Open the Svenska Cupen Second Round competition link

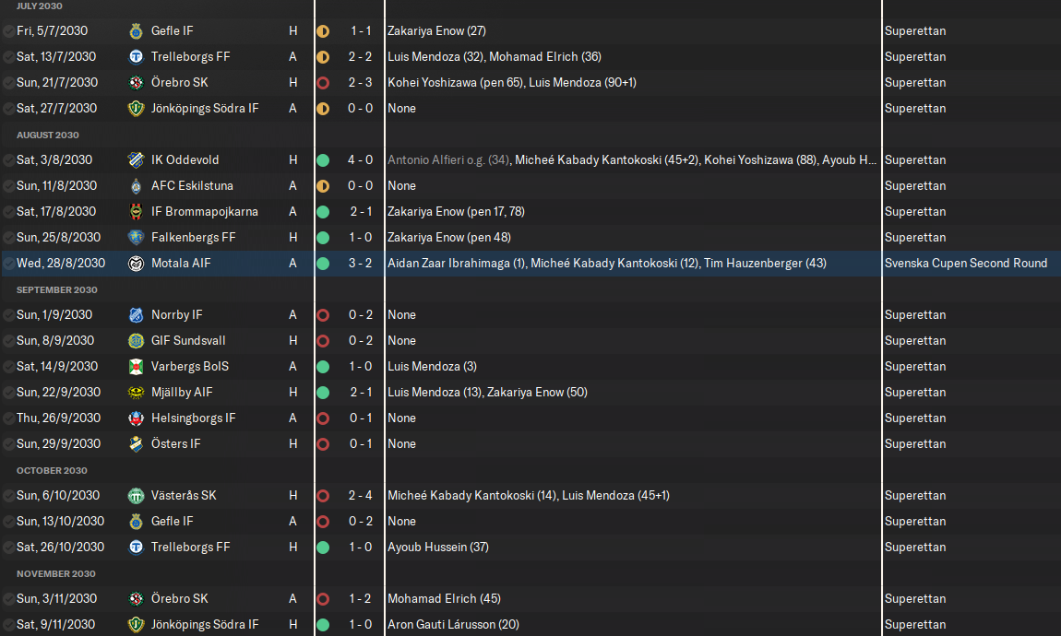[965, 263]
